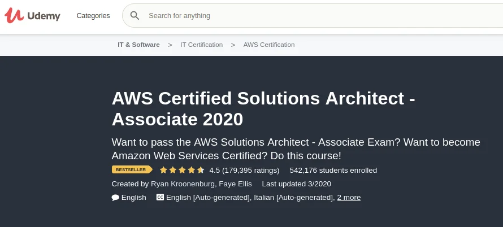Screen dimensions: 503x227
Task: Open the AWS Certification breadcrumb
Action: tap(269, 45)
